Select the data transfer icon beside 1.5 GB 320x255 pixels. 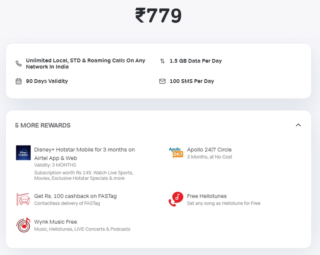pyautogui.click(x=162, y=61)
